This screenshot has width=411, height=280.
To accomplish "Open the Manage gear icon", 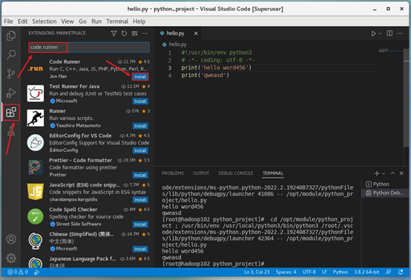I will click(11, 258).
